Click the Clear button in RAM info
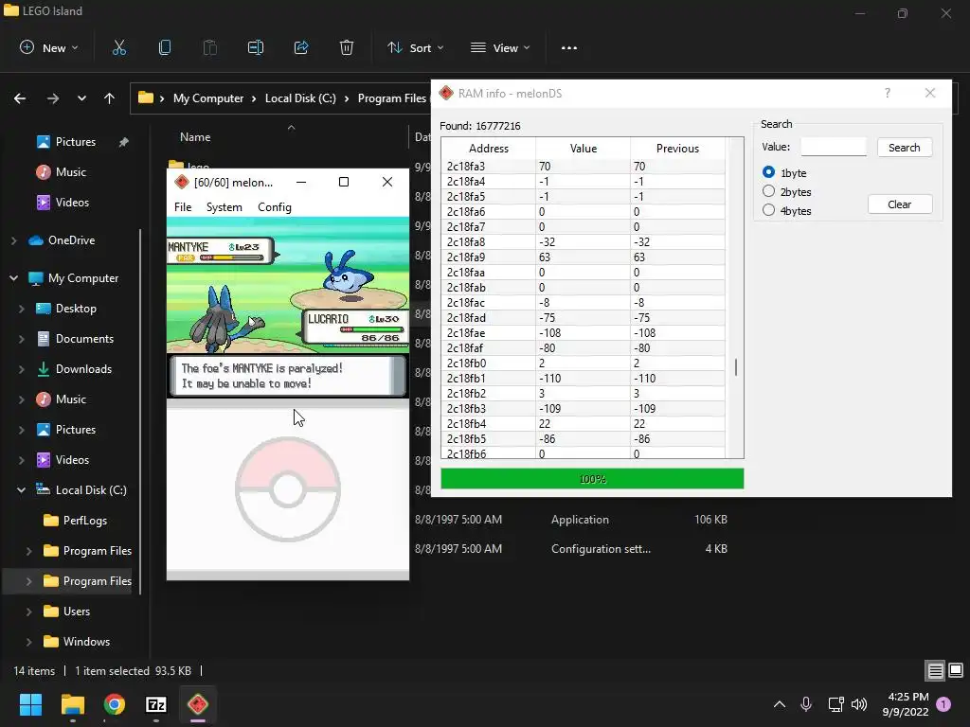 tap(900, 204)
